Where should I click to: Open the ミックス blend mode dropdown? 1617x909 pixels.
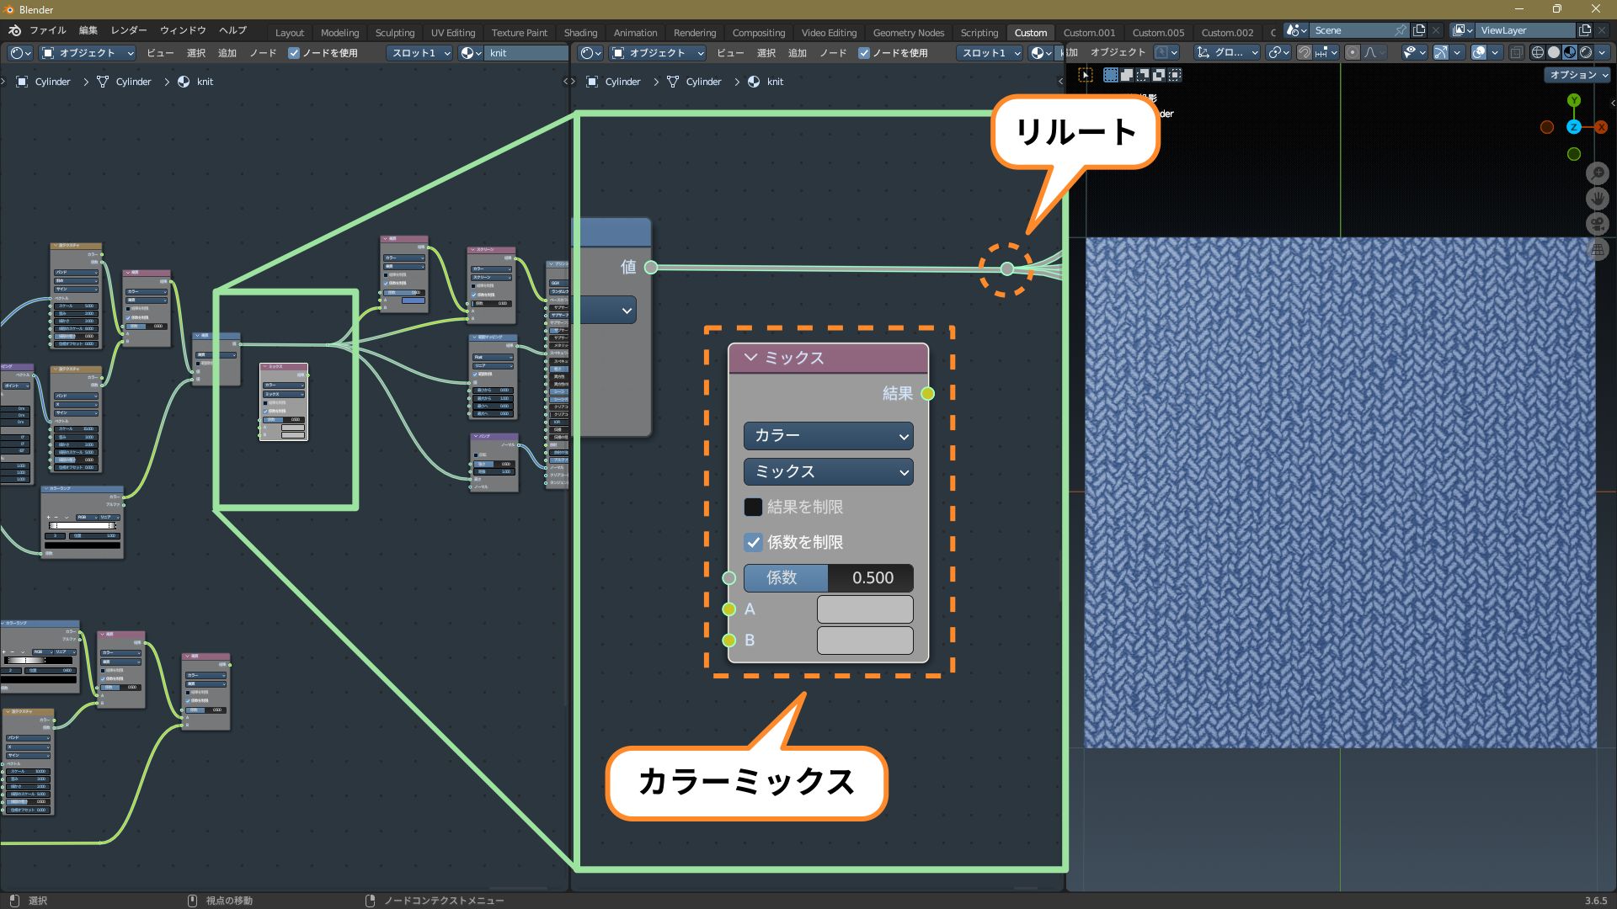pos(828,472)
